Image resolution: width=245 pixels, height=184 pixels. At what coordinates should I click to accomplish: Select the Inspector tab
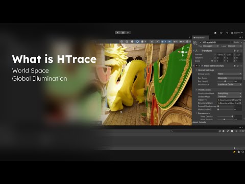click(200, 37)
